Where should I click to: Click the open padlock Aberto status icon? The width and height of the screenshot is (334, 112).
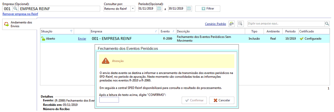[43, 39]
